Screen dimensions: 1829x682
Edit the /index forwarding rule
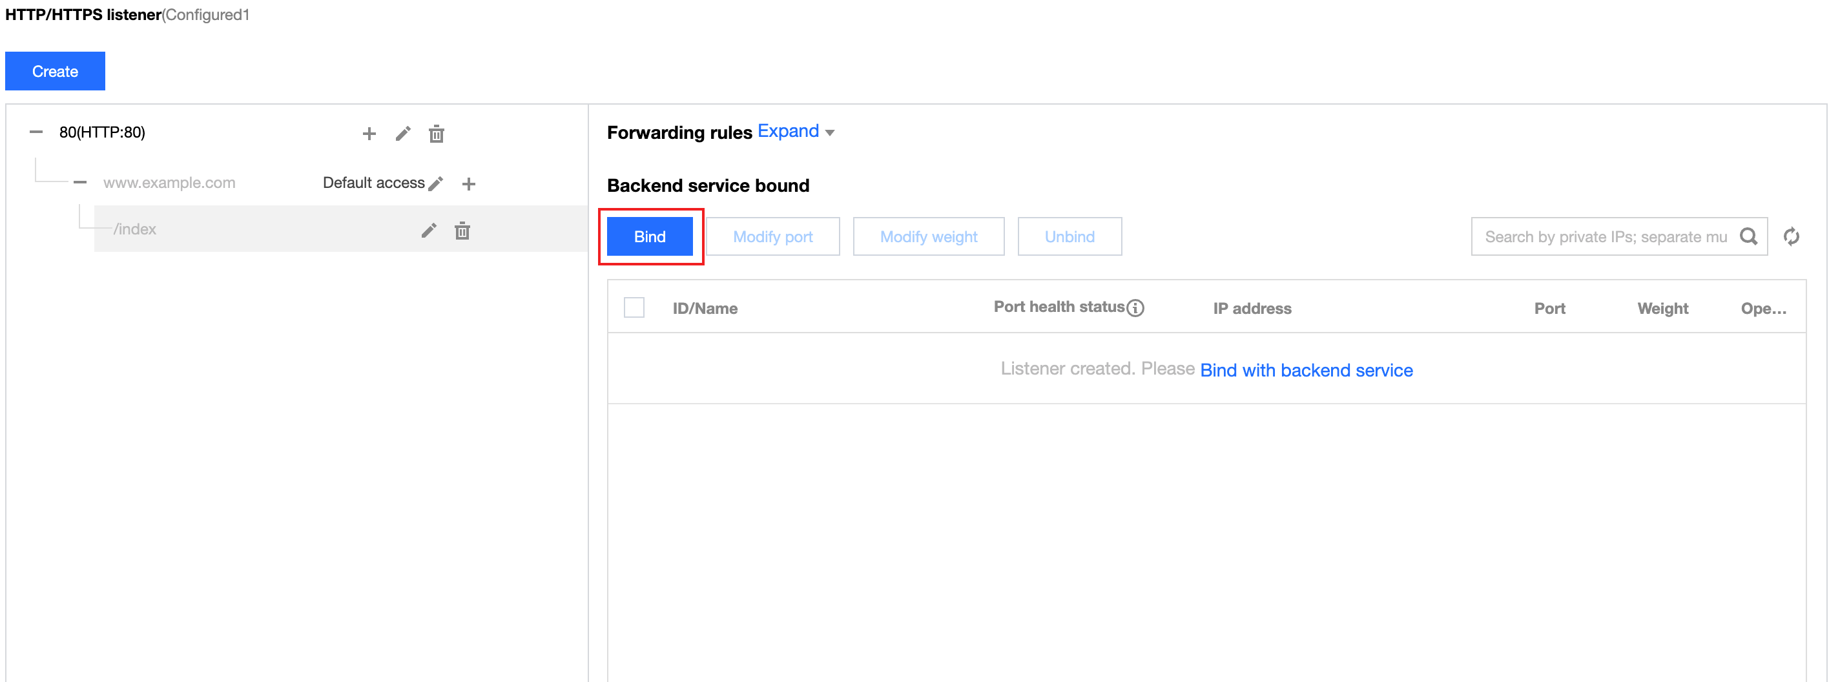(428, 231)
